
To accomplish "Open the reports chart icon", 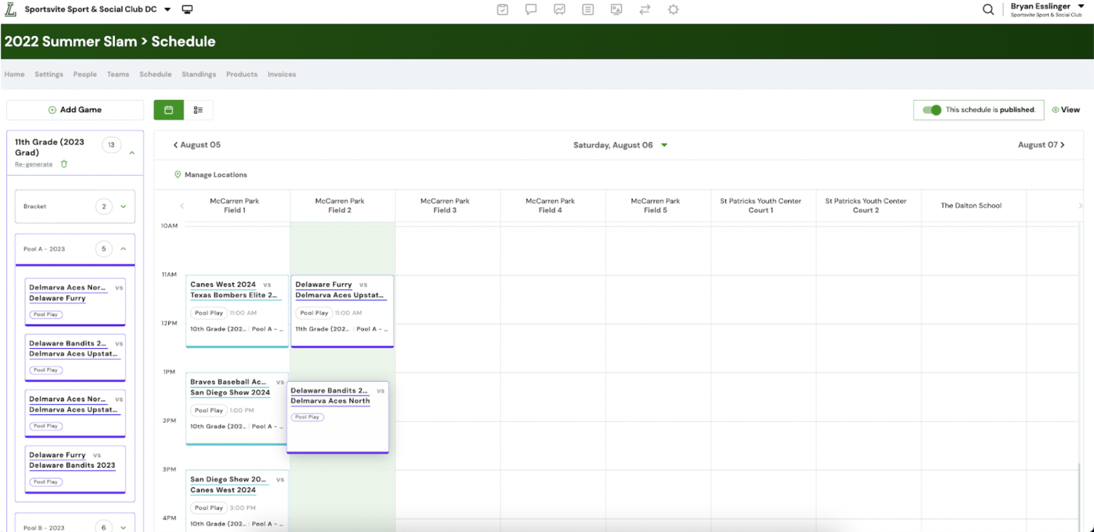I will point(559,9).
